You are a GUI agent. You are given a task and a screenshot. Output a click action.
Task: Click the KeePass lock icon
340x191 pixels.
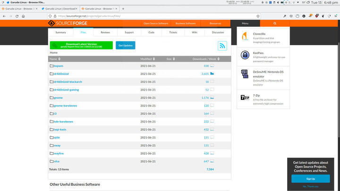[245, 55]
